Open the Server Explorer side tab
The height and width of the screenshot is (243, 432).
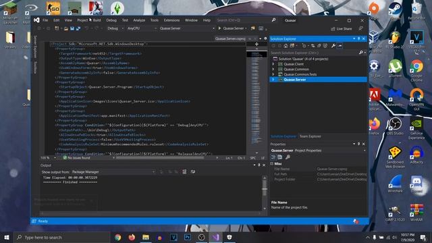tap(35, 47)
